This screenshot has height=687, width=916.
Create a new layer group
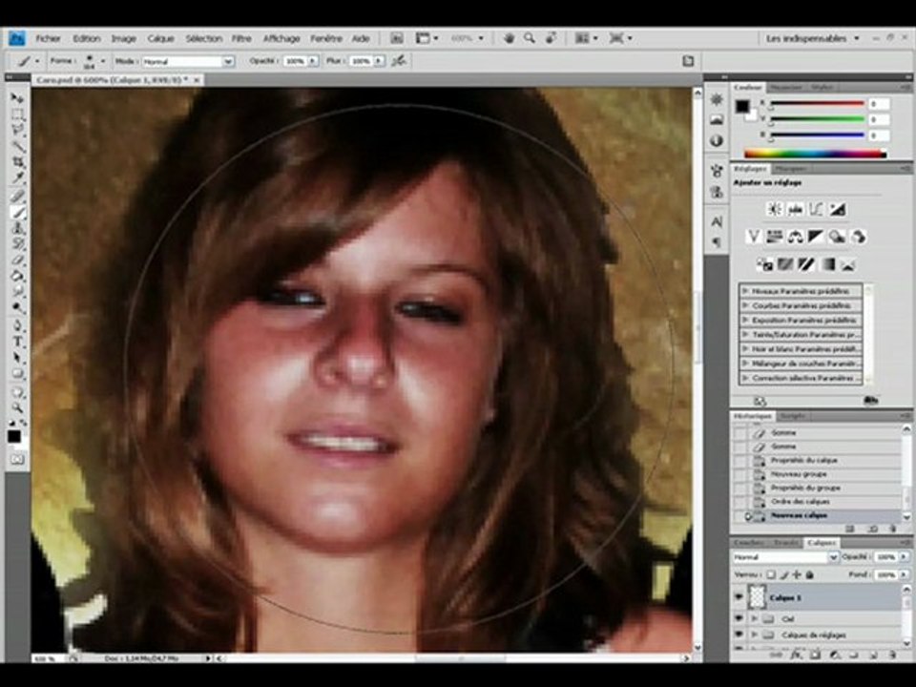tap(853, 655)
